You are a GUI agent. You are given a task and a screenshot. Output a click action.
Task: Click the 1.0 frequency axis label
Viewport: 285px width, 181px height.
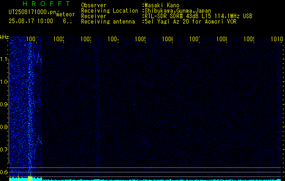(x=4, y=82)
